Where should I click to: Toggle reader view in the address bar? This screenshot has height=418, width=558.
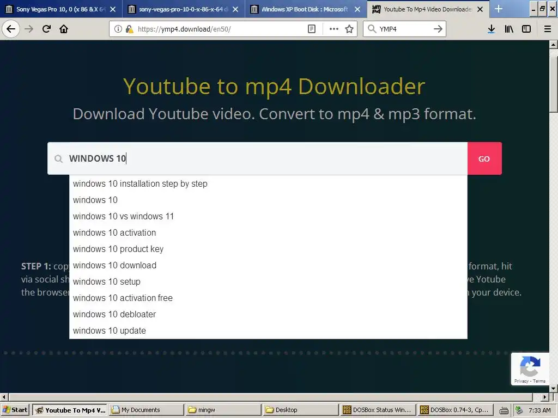click(x=311, y=29)
